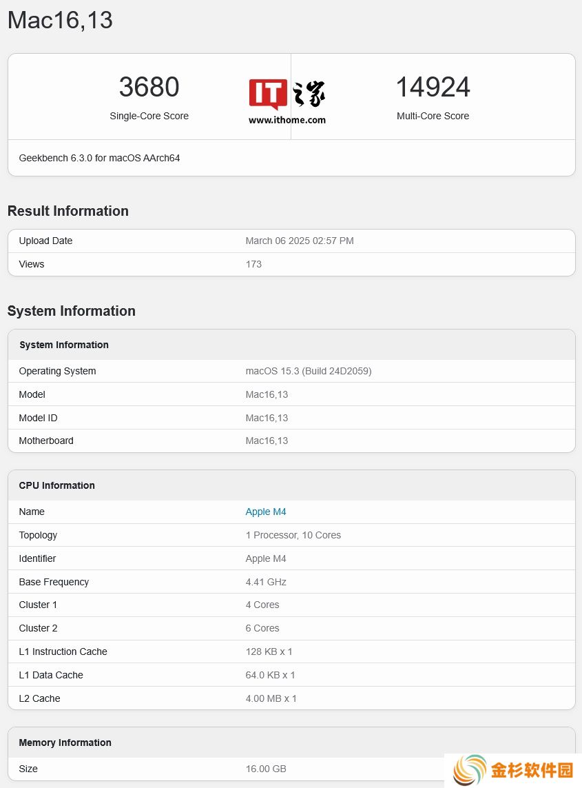The height and width of the screenshot is (788, 582).
Task: Click the Identifier label
Action: (37, 559)
